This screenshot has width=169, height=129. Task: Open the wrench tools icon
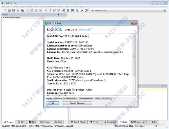[82, 10]
